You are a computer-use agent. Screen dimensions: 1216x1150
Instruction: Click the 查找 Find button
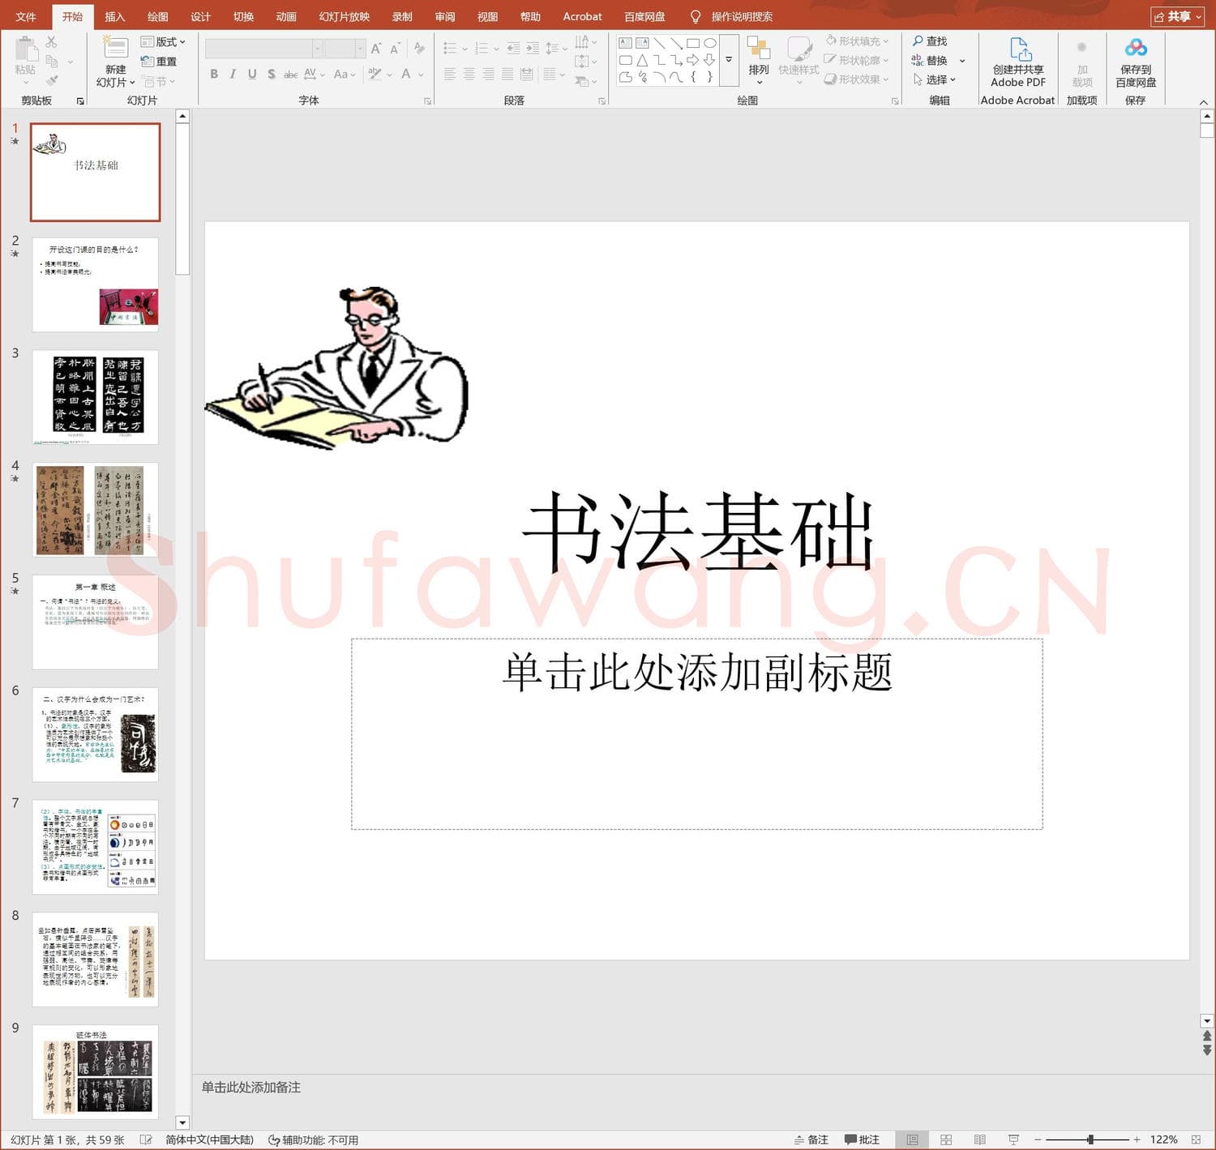tap(930, 41)
